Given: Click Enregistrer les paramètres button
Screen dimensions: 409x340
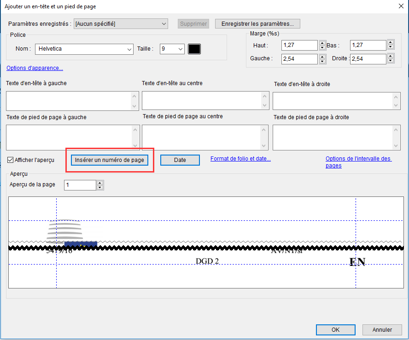Looking at the screenshot, I should coord(260,23).
